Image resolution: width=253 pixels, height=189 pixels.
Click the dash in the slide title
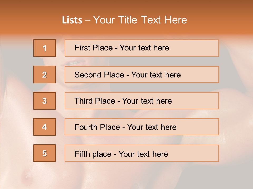(x=87, y=20)
